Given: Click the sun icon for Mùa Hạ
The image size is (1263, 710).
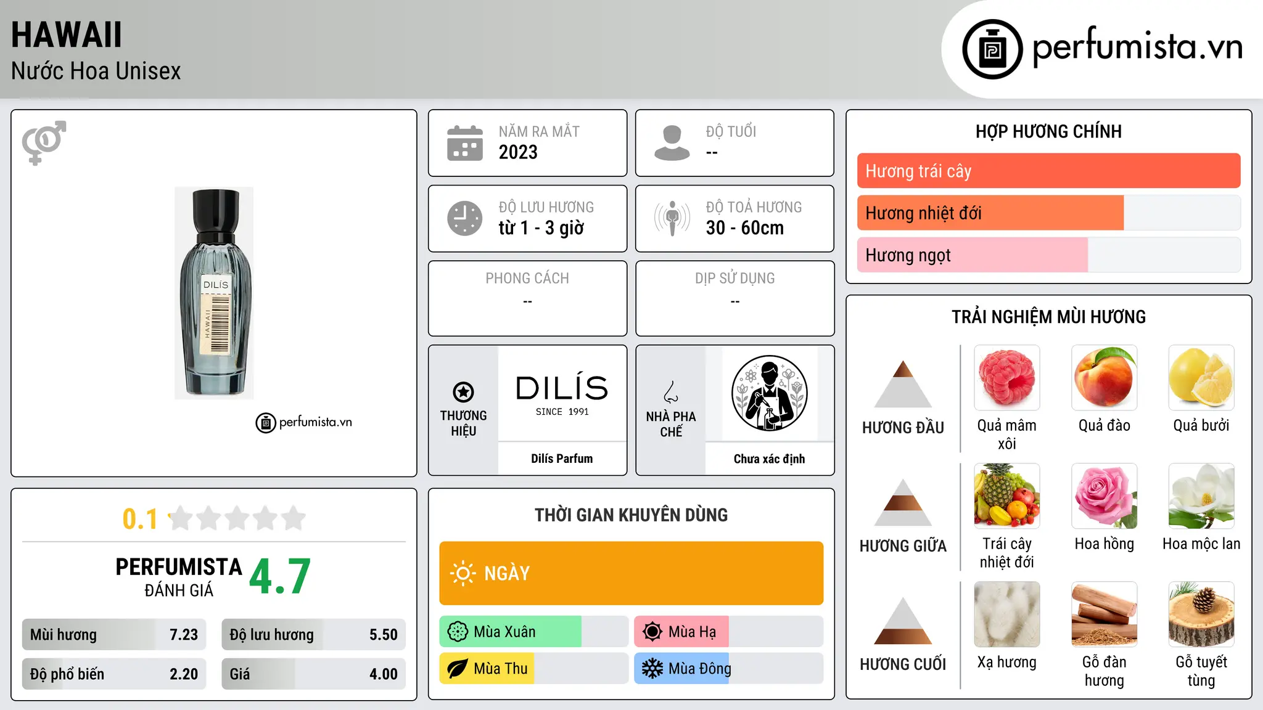Looking at the screenshot, I should click(652, 632).
